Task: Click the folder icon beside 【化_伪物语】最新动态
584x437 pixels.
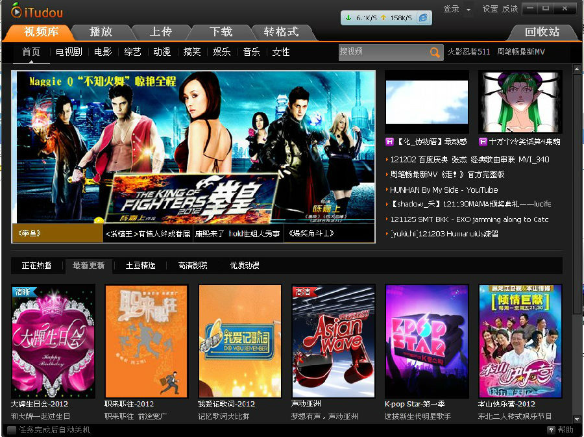Action: (389, 141)
